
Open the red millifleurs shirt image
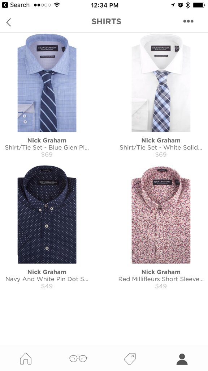coord(161,214)
